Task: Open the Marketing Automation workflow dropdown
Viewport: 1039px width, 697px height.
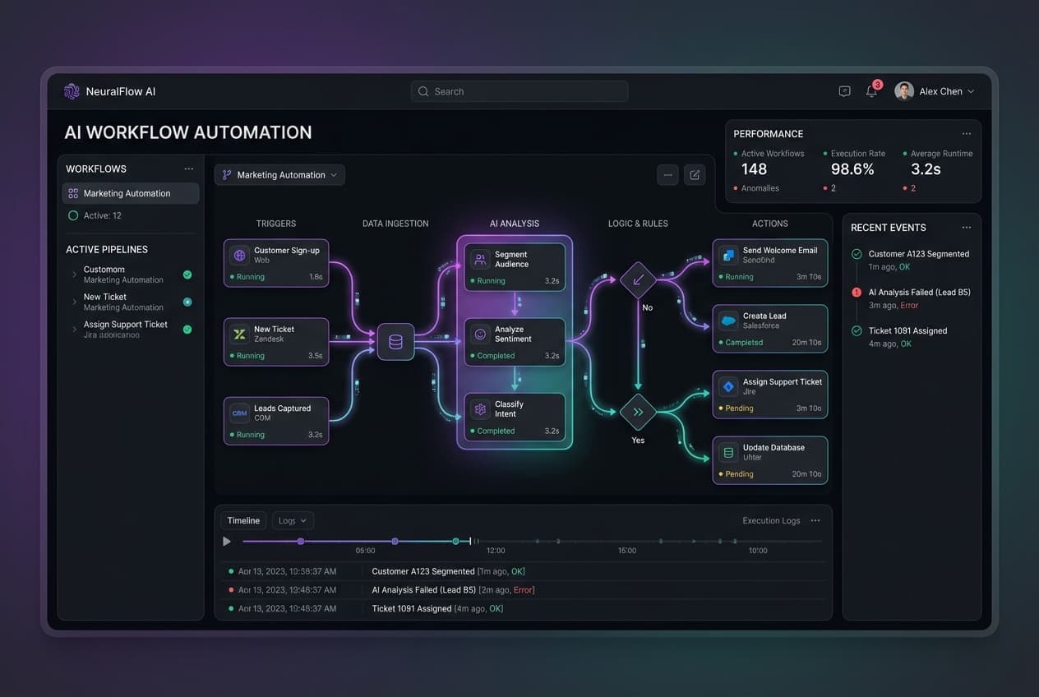Action: pos(279,175)
